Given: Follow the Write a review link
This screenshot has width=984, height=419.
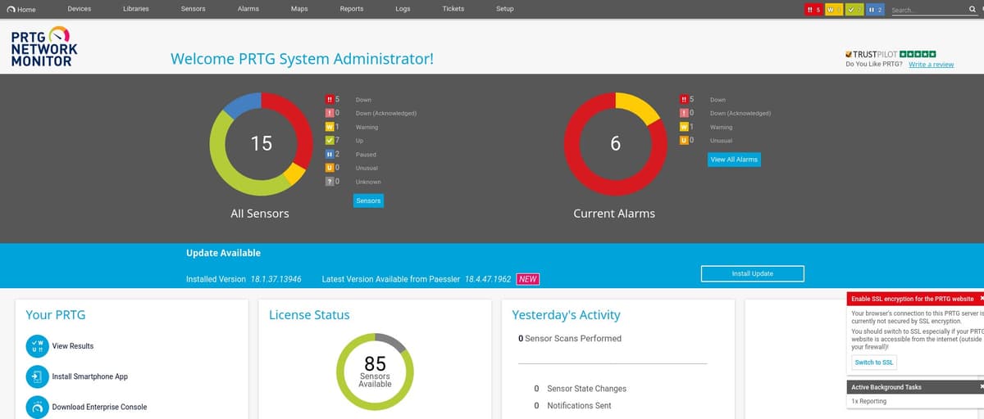Looking at the screenshot, I should point(931,65).
